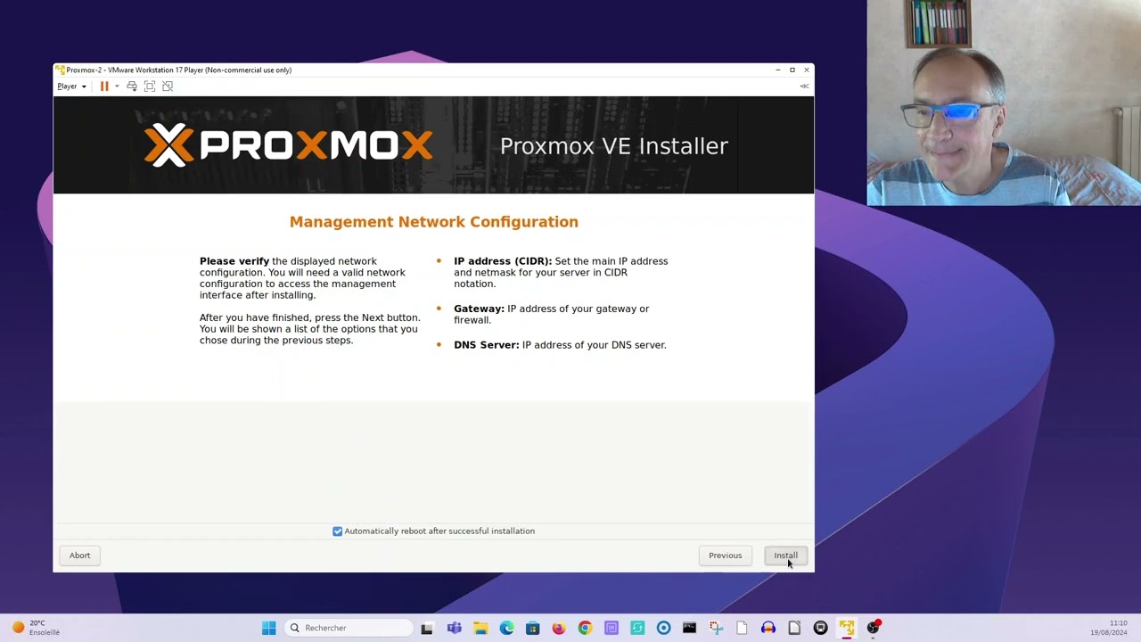This screenshot has height=642, width=1141.
Task: Open the Snipping Tool in taskbar
Action: (x=716, y=628)
